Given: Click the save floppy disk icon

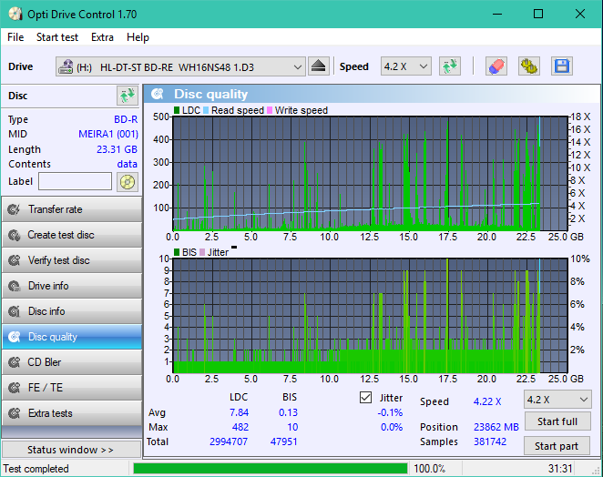Looking at the screenshot, I should pos(562,66).
